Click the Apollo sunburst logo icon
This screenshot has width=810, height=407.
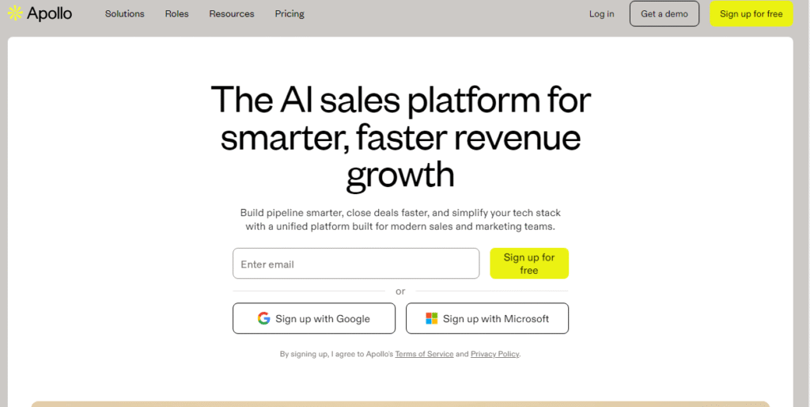point(14,13)
